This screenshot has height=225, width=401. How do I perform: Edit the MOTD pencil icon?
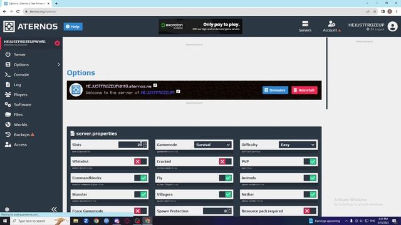[x=178, y=92]
